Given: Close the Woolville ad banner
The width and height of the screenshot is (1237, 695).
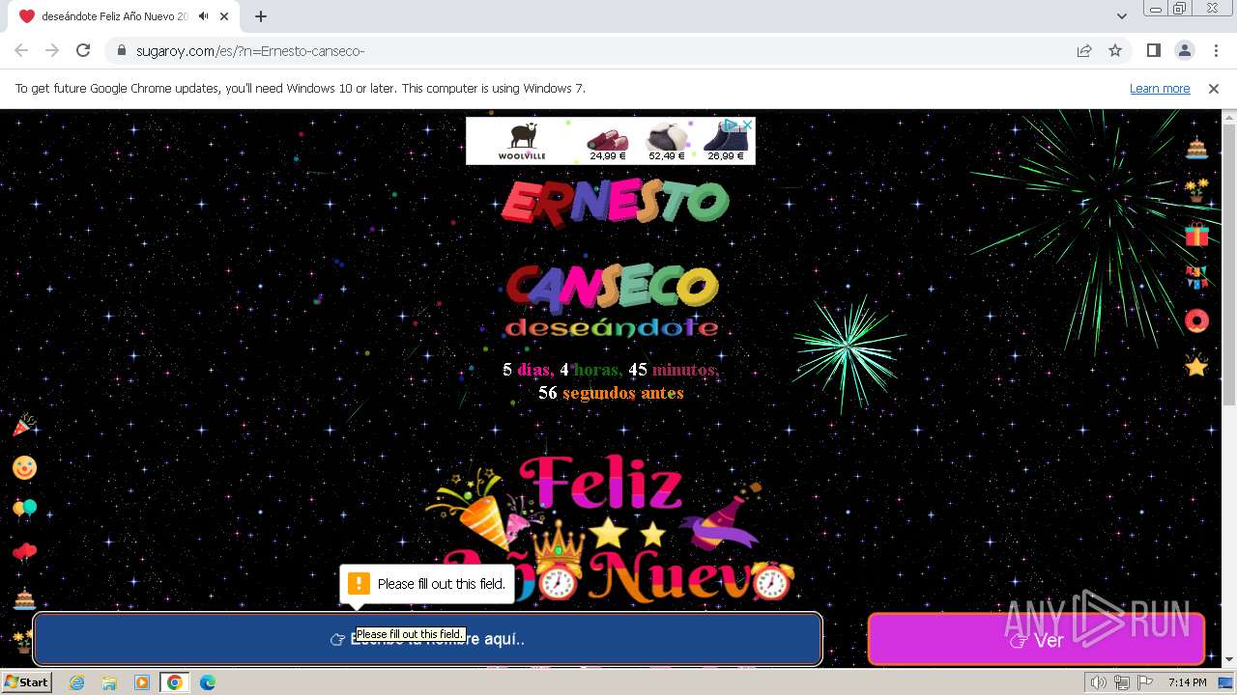Looking at the screenshot, I should (747, 125).
